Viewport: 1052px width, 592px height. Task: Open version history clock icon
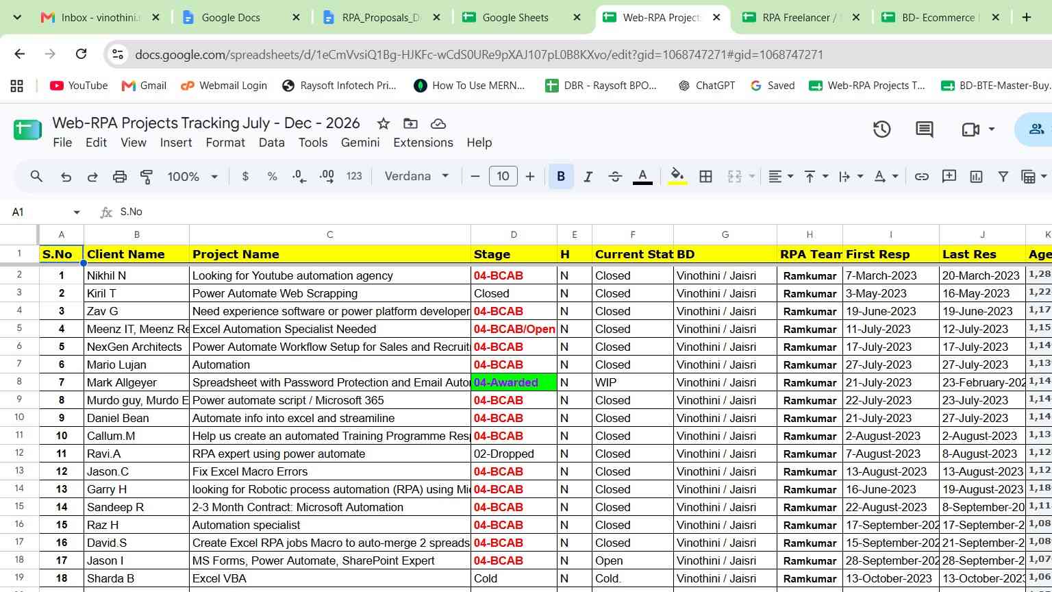click(x=881, y=129)
